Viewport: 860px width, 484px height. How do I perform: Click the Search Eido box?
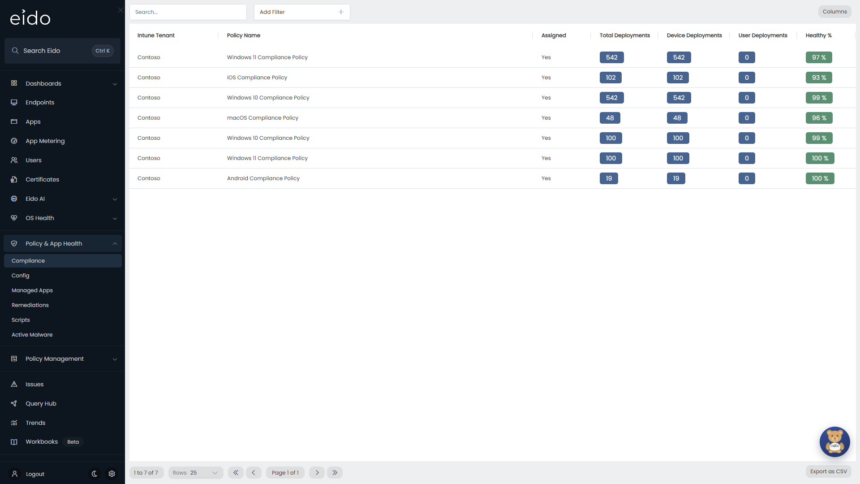62,51
